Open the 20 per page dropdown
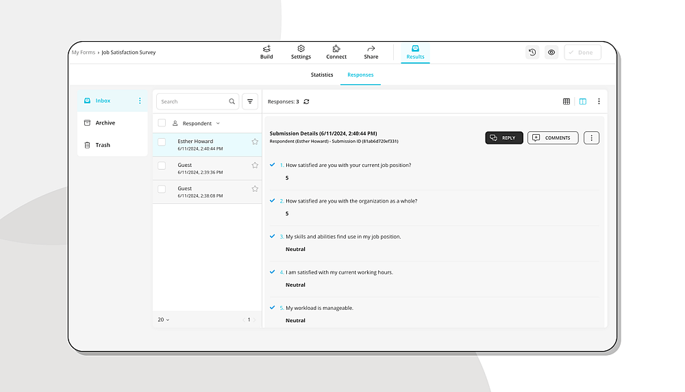The image size is (685, 392). point(164,319)
